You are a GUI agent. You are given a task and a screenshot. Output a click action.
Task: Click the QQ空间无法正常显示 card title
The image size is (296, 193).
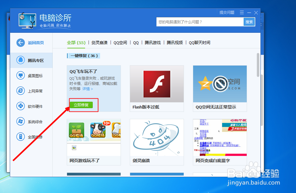pyautogui.click(x=216, y=107)
